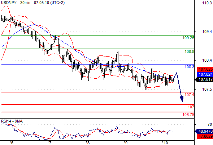Click date marker 10 on time axis

click(x=165, y=143)
